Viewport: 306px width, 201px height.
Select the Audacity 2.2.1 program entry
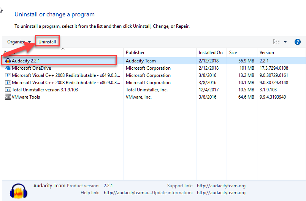point(26,61)
